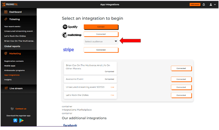
Task: Click Connected button for Unsecured streaming event
Action: coord(181,87)
